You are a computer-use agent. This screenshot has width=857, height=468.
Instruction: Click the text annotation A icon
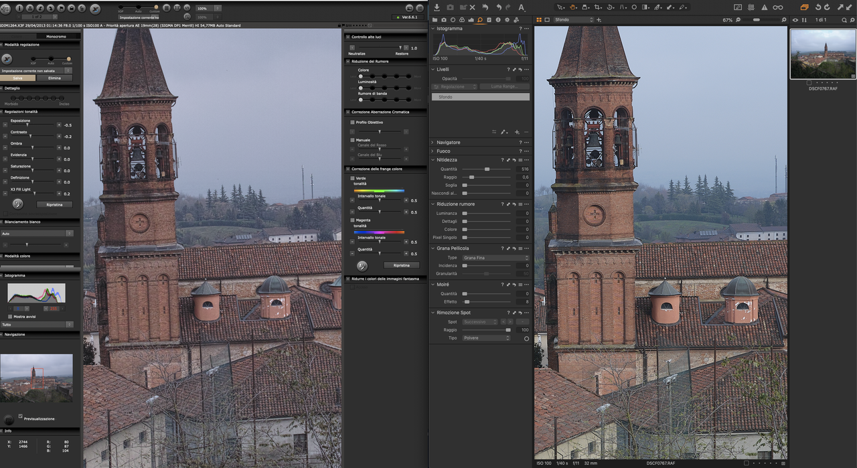(x=522, y=7)
